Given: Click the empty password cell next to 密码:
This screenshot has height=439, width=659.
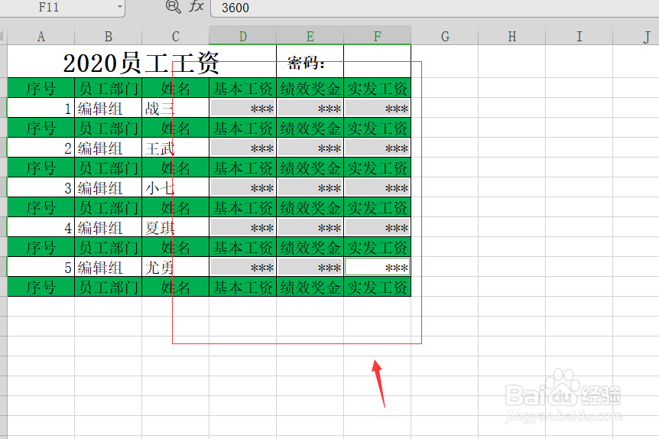Looking at the screenshot, I should tap(378, 62).
